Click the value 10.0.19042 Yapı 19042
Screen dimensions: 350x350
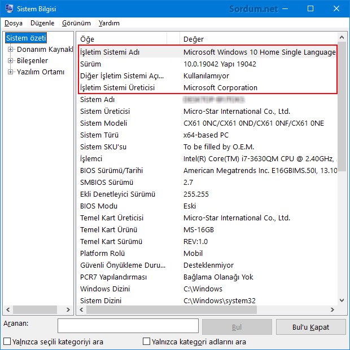click(x=220, y=64)
